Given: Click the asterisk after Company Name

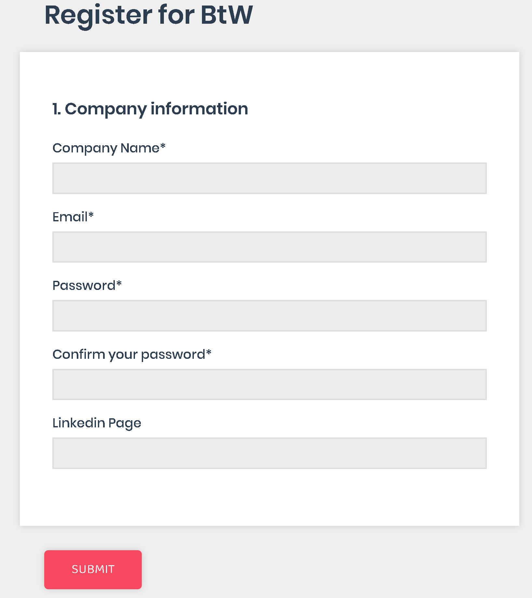Looking at the screenshot, I should tap(163, 146).
